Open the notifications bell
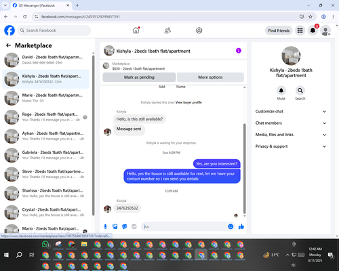 coord(313,30)
